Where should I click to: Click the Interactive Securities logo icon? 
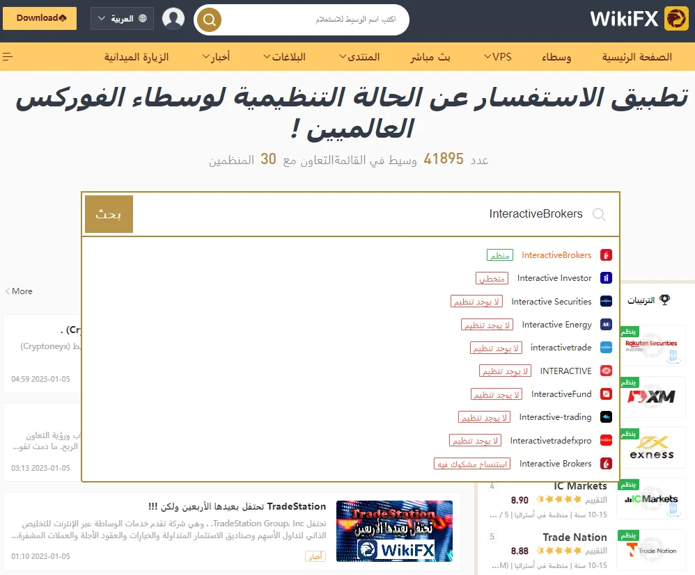[606, 302]
